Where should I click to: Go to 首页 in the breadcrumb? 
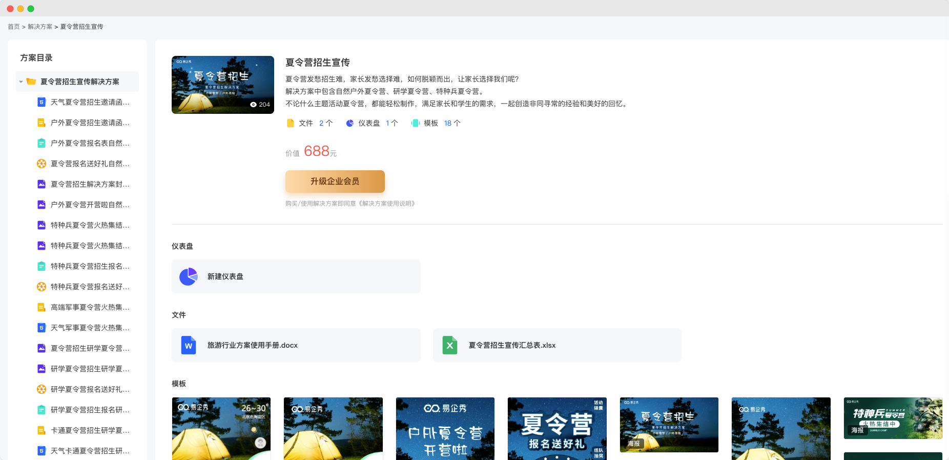14,27
